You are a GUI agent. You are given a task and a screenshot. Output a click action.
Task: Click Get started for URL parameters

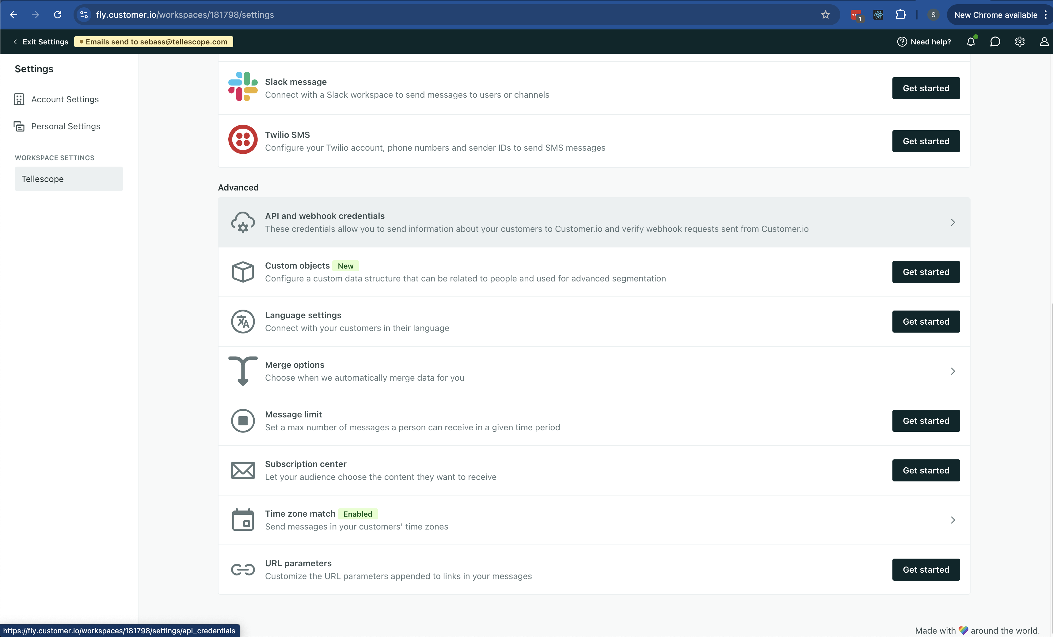pyautogui.click(x=926, y=570)
